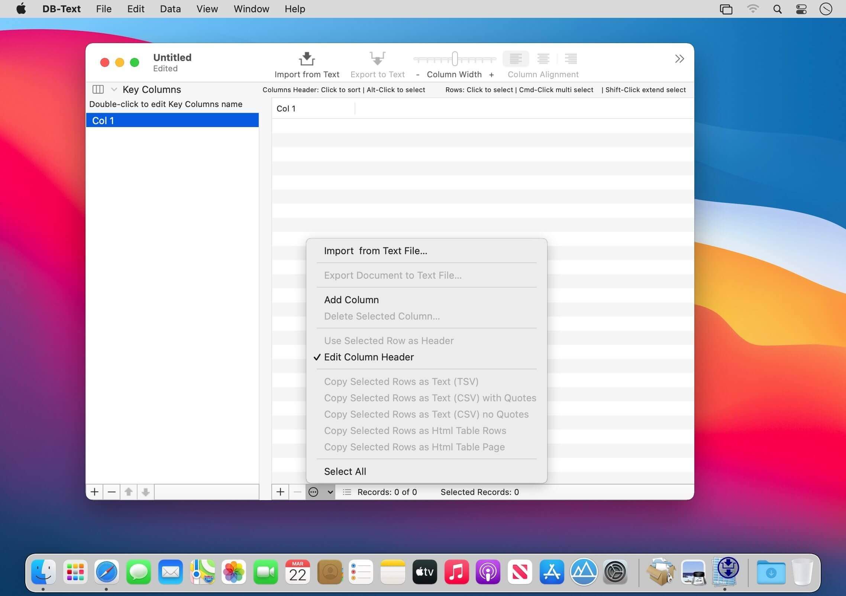Open the macOS Control Center toggle icon
Viewport: 846px width, 596px height.
tap(801, 9)
